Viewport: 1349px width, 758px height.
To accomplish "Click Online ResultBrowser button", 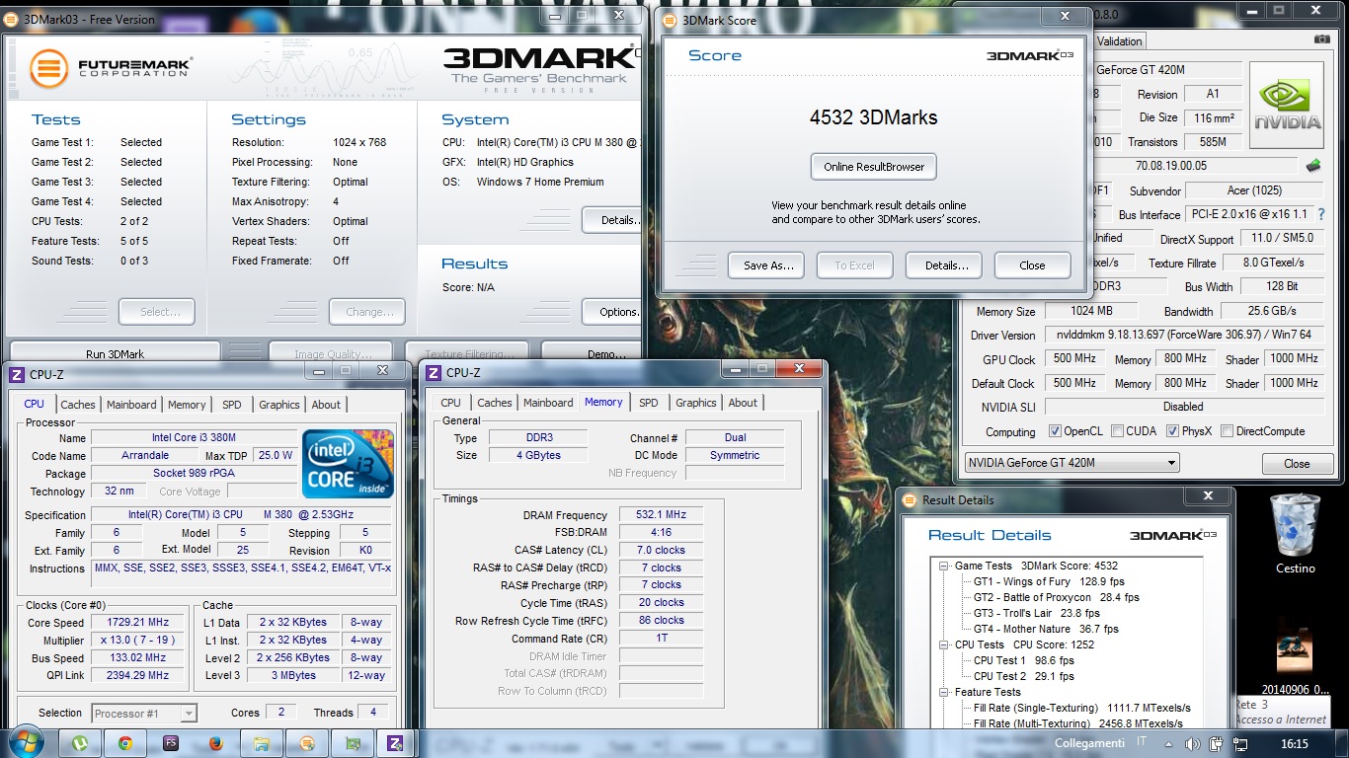I will [874, 167].
